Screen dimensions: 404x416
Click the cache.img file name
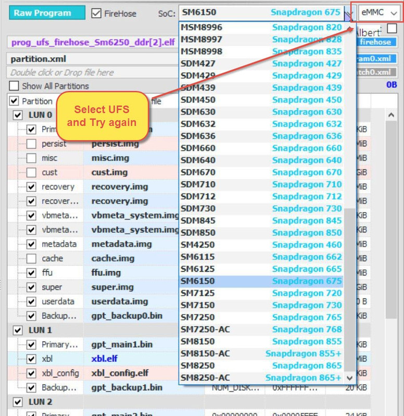113,258
